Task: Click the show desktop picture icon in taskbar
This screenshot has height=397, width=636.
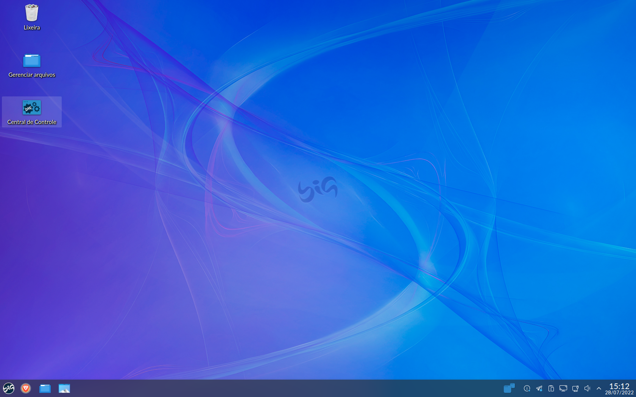Action: (x=64, y=388)
